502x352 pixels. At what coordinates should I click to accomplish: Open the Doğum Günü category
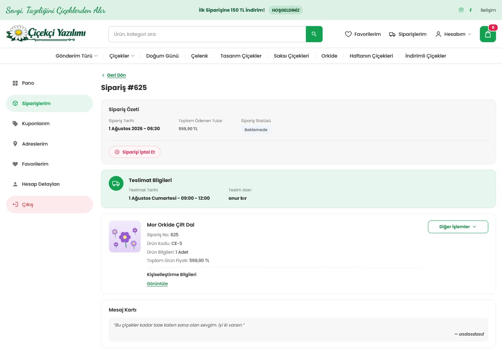click(x=162, y=56)
